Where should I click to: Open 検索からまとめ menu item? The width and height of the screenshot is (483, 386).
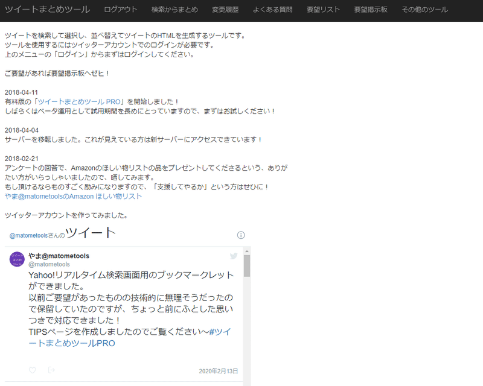tap(174, 10)
